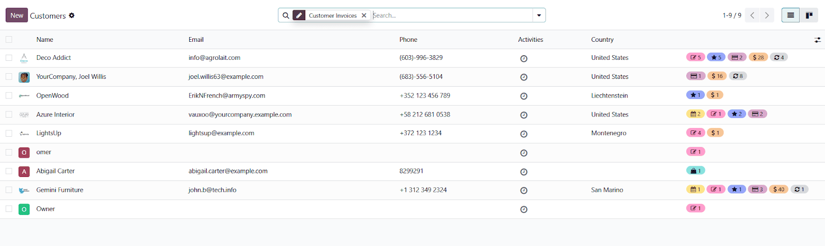Sort by the Country column header

pos(602,40)
